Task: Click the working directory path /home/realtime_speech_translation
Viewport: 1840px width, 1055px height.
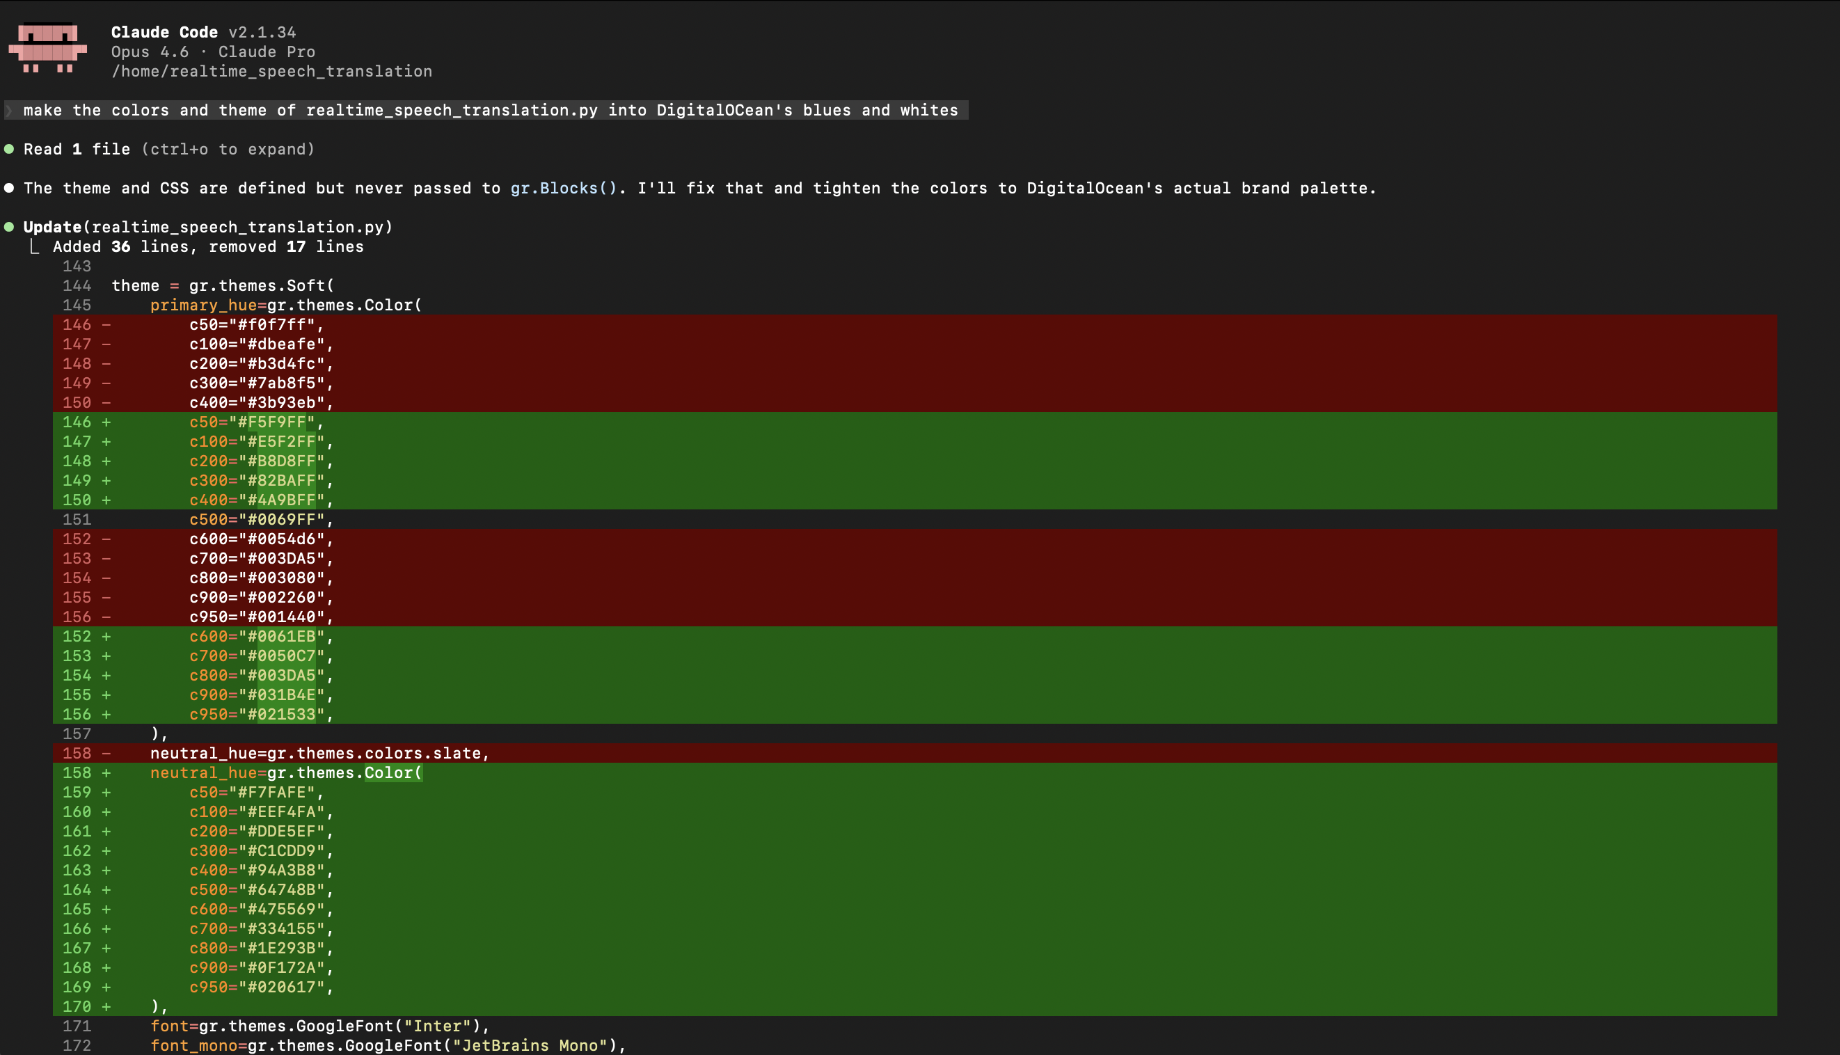Action: tap(271, 72)
